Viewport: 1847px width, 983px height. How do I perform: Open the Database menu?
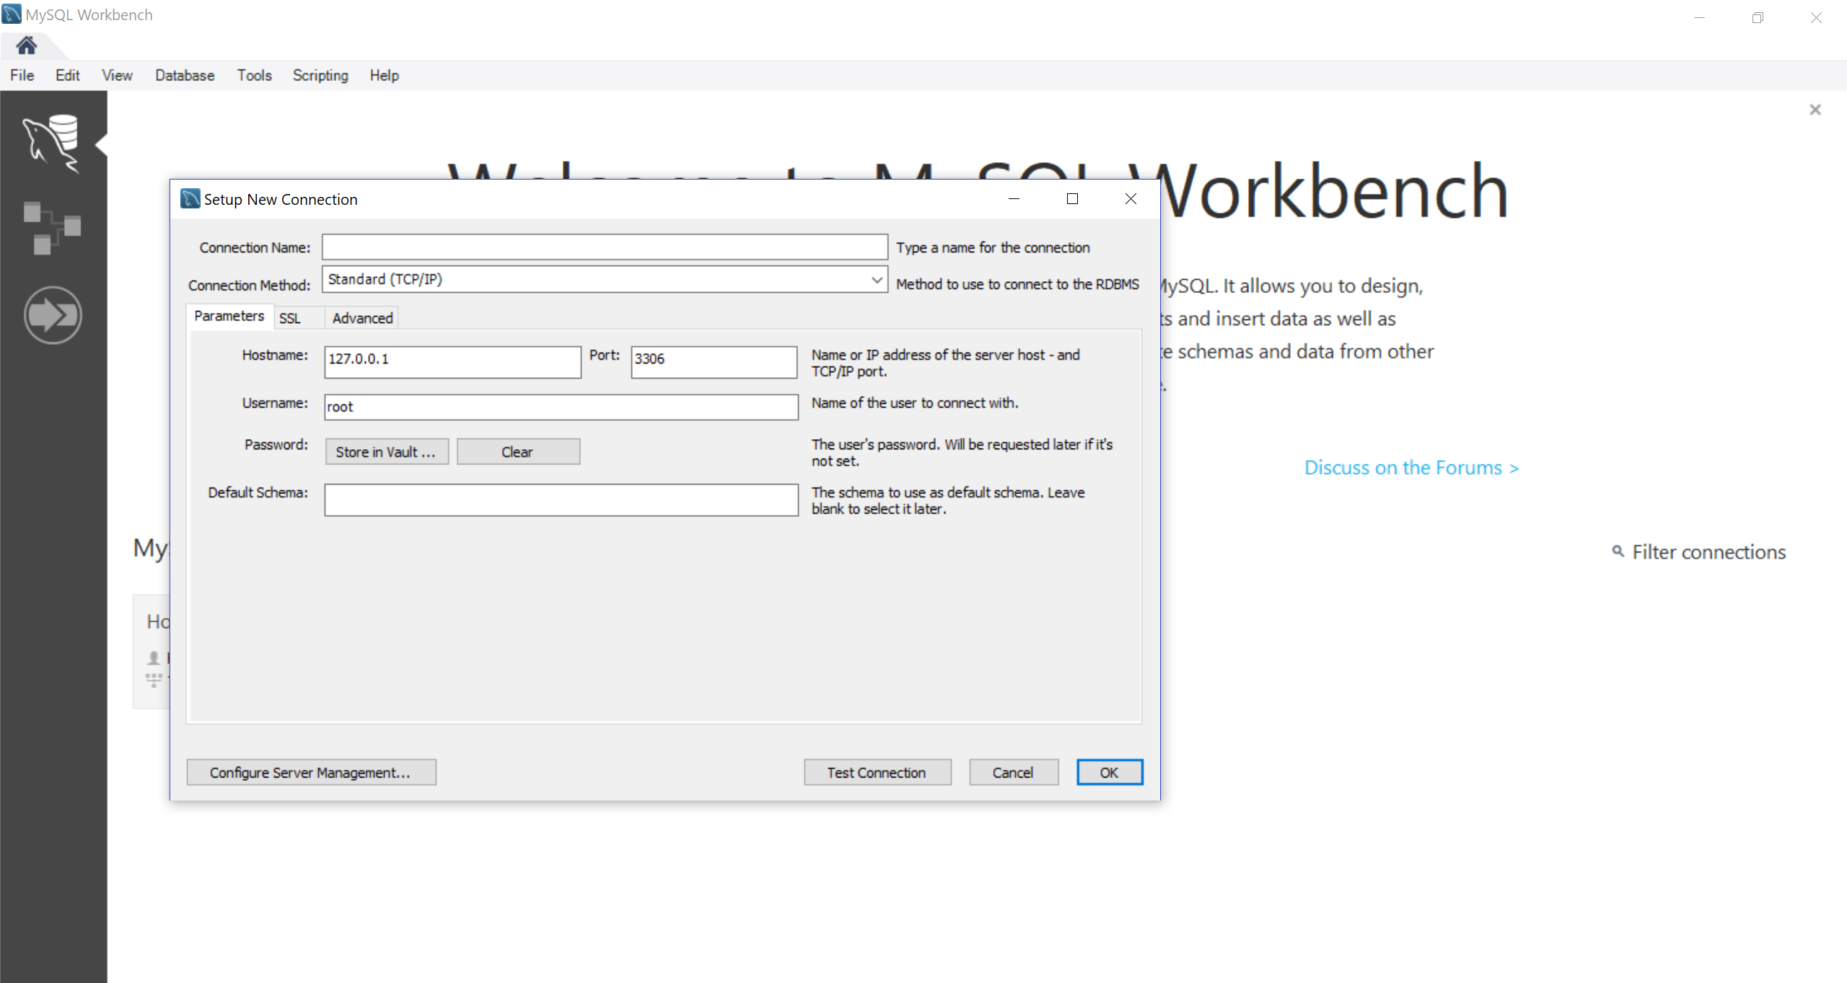pyautogui.click(x=185, y=76)
